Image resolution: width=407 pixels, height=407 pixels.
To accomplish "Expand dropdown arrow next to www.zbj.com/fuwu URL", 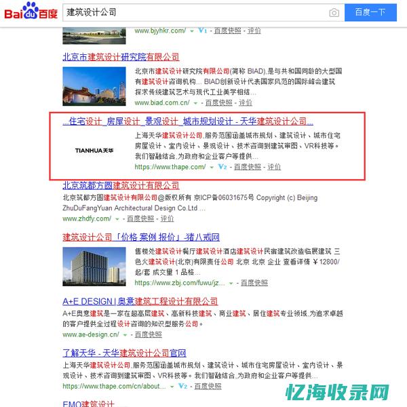I will tap(231, 284).
